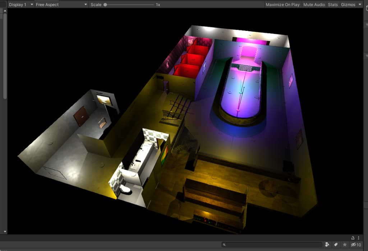Toggle Maximize On Play
This screenshot has height=251, width=368.
pyautogui.click(x=282, y=5)
